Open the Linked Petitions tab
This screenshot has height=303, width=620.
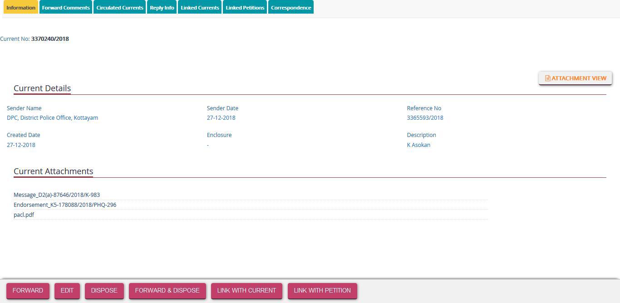click(245, 7)
